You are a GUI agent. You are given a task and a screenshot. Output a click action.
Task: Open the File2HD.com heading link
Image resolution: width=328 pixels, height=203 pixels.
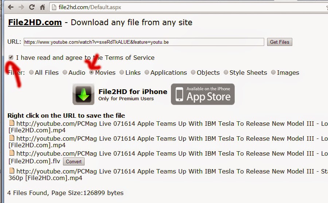(35, 22)
